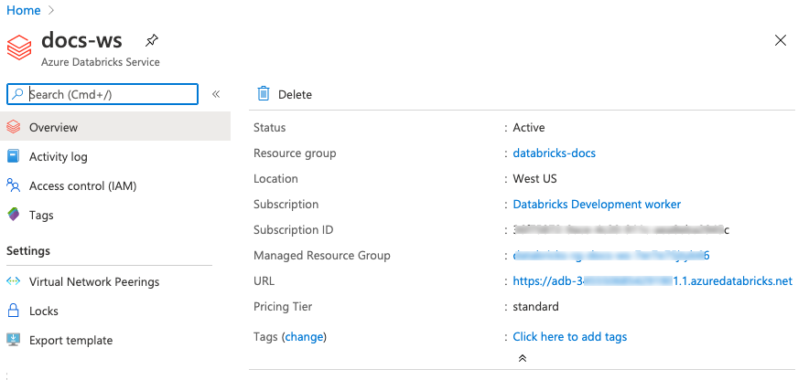Click the Access control (IAM) icon

tap(14, 185)
